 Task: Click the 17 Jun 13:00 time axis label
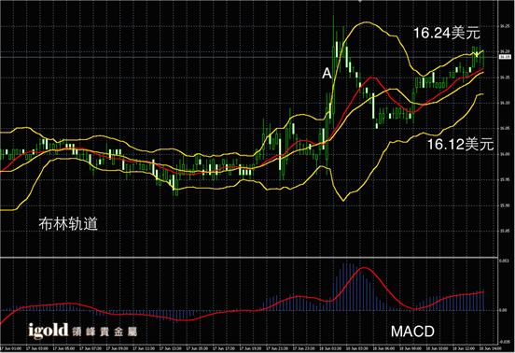[x=170, y=348]
